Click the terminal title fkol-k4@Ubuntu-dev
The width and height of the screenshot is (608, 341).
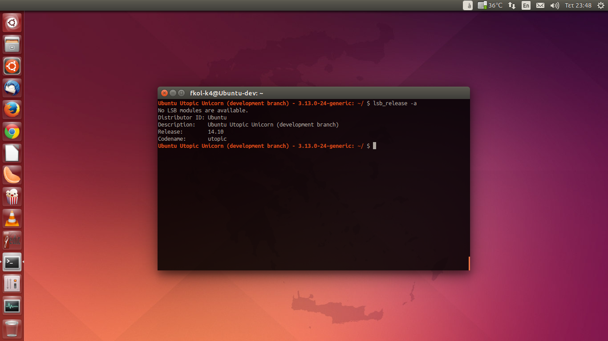(x=227, y=93)
